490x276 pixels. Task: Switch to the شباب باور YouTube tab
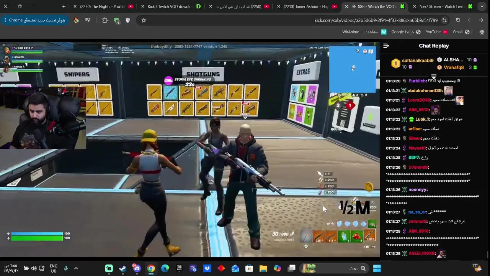[238, 7]
